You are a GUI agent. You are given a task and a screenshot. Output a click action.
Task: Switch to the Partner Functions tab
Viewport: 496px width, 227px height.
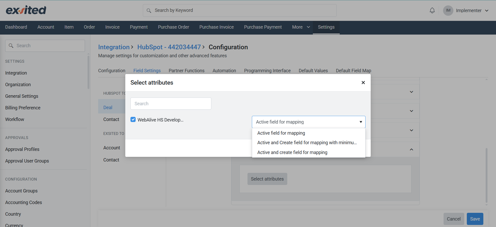point(187,71)
